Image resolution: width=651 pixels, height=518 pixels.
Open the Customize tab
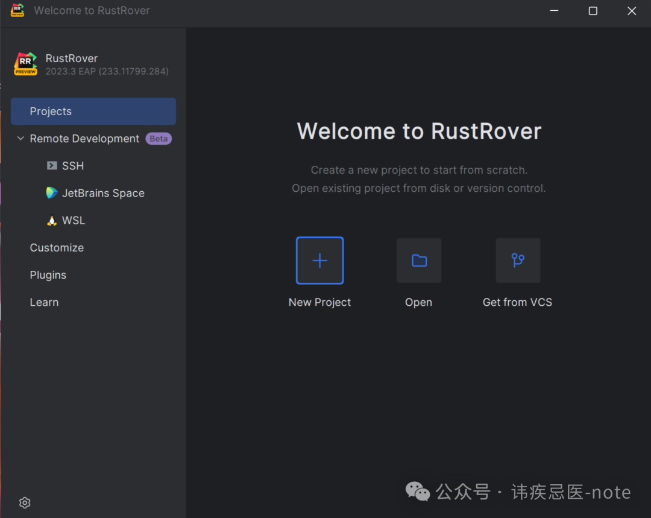(57, 248)
